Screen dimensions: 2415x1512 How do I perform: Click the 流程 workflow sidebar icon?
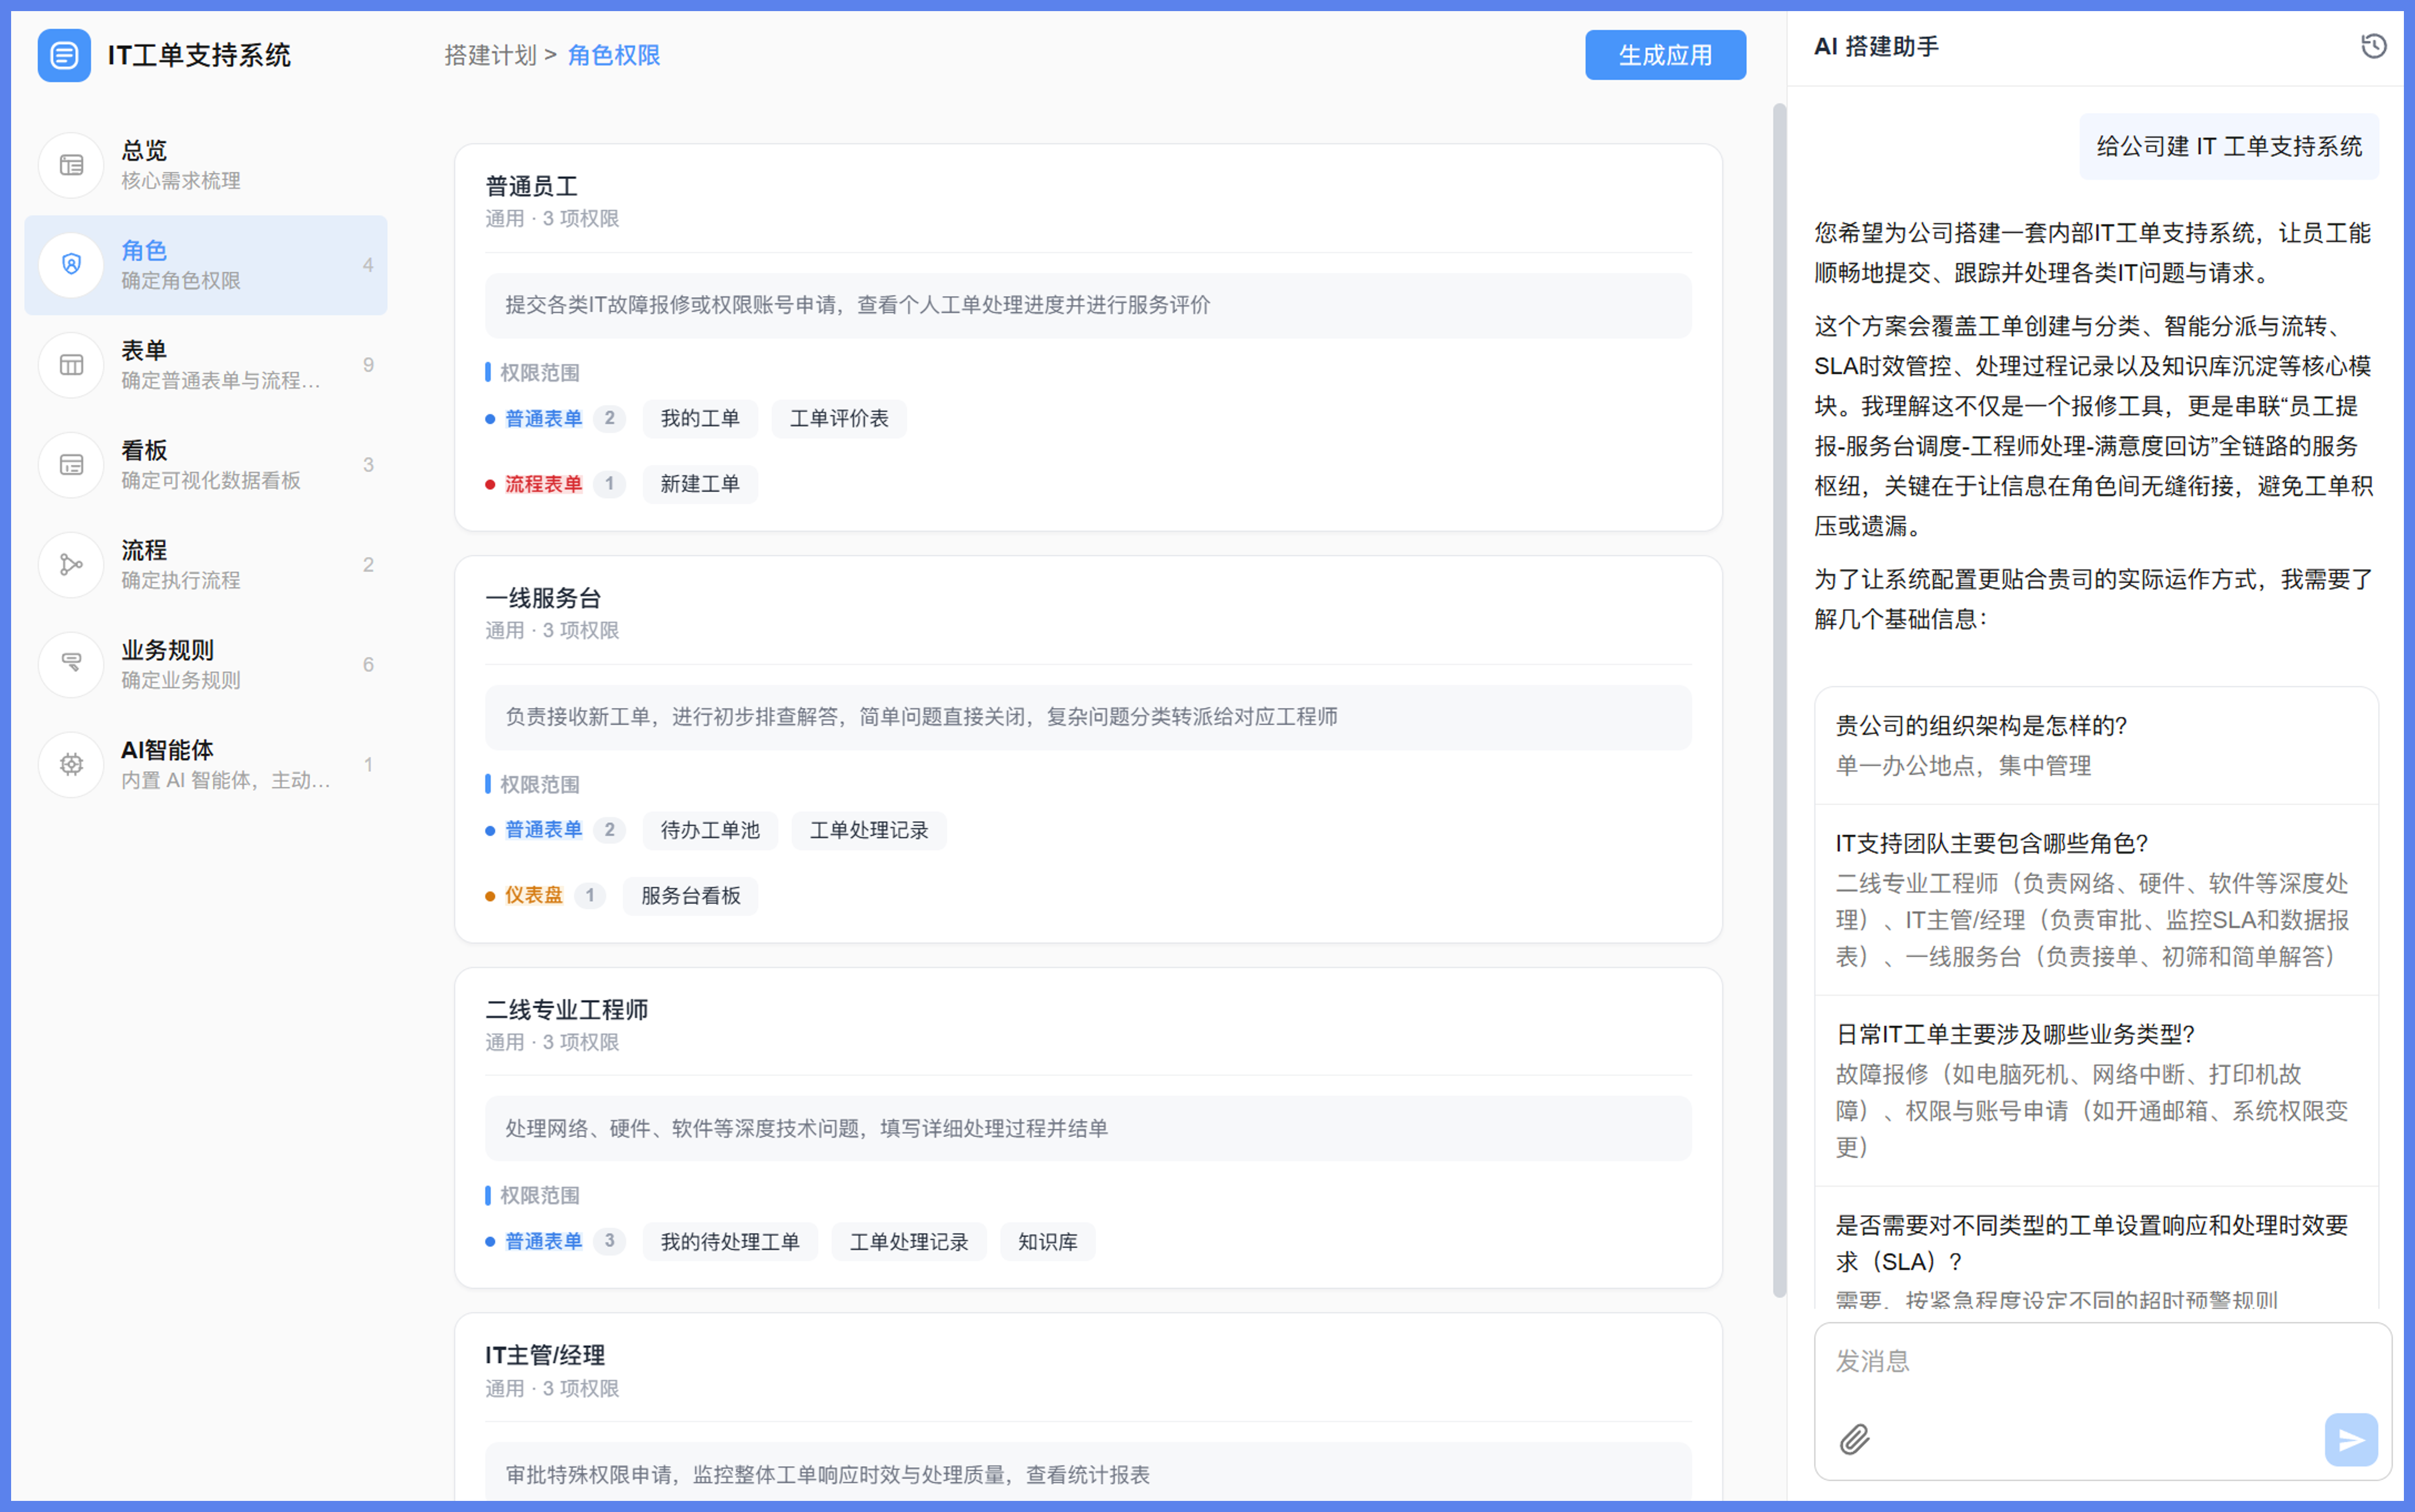(x=71, y=565)
